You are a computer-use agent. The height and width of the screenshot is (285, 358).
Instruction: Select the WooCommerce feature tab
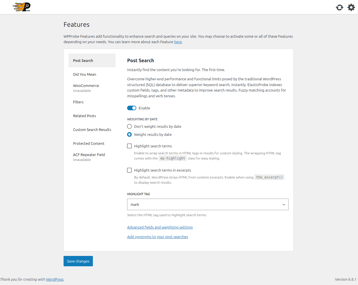coord(86,86)
